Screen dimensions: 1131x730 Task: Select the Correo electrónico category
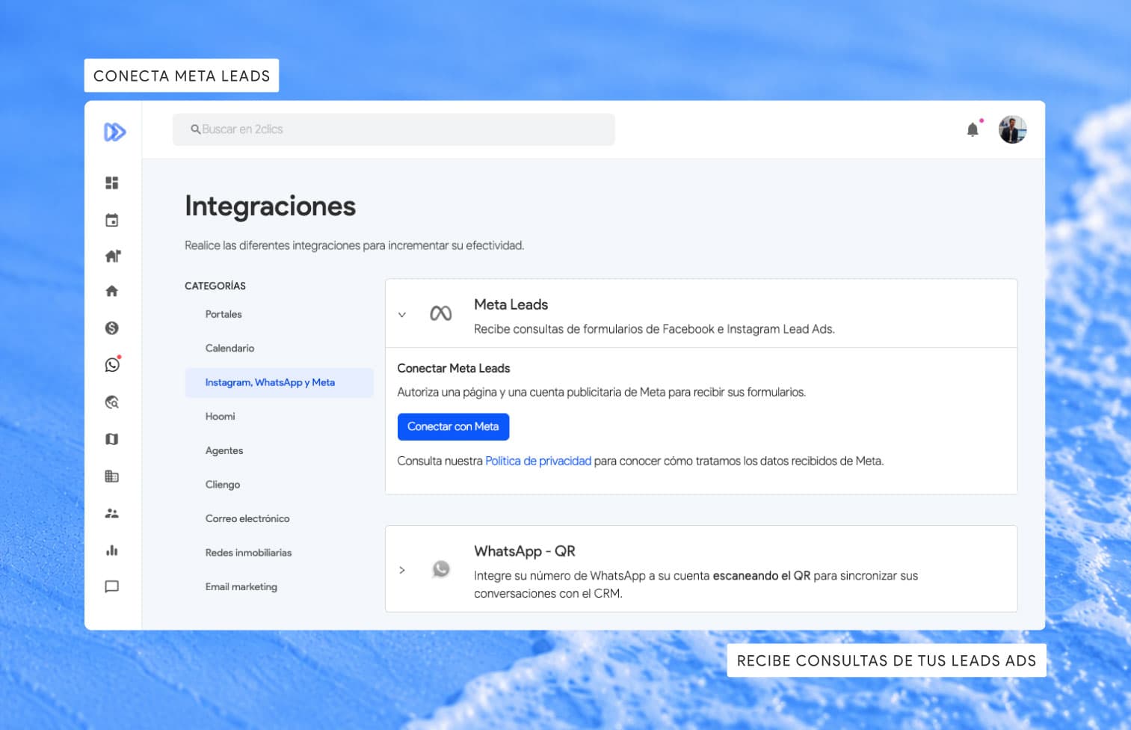[x=247, y=518]
